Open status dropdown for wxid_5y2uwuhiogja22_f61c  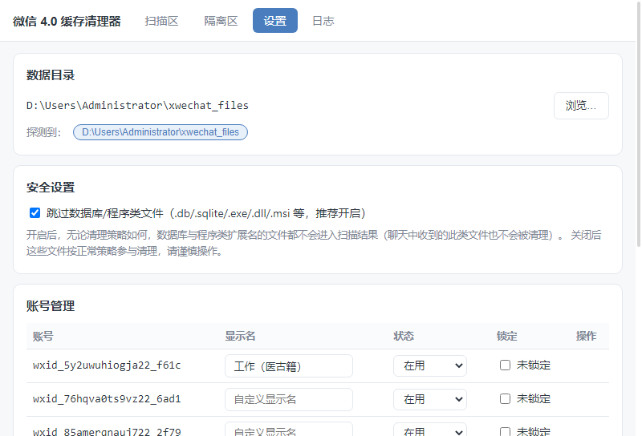(430, 365)
